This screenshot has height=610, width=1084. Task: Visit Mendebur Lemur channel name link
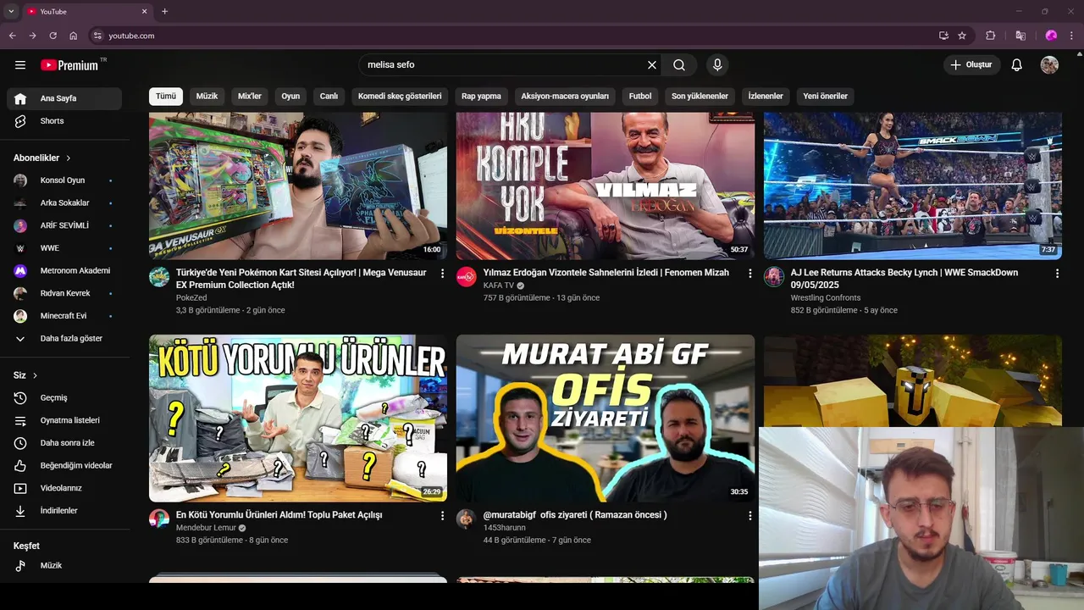point(206,528)
